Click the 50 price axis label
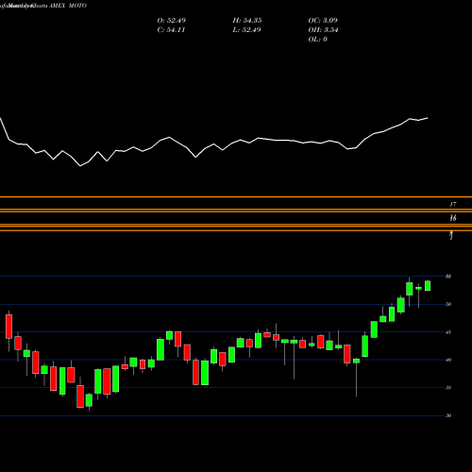The height and width of the screenshot is (472, 472). pyautogui.click(x=448, y=304)
